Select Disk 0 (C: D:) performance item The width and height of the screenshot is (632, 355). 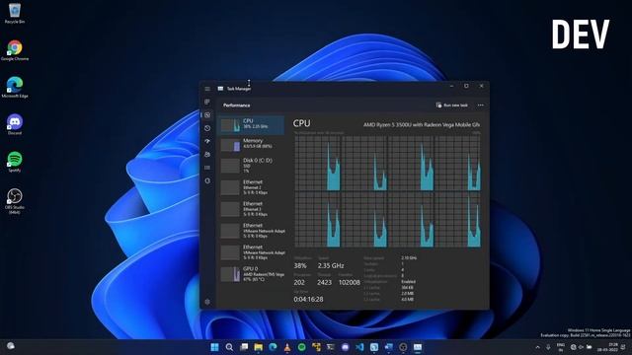point(251,166)
